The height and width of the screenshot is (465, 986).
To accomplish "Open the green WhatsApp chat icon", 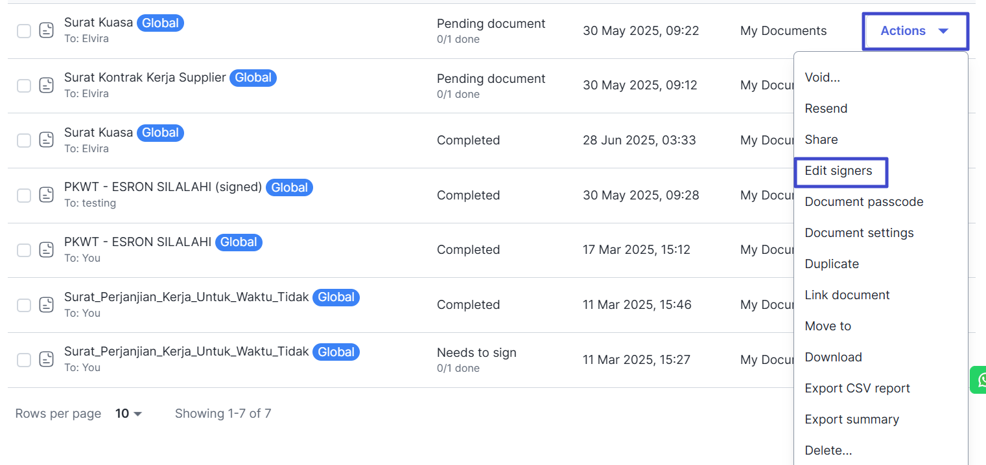I will click(x=978, y=380).
